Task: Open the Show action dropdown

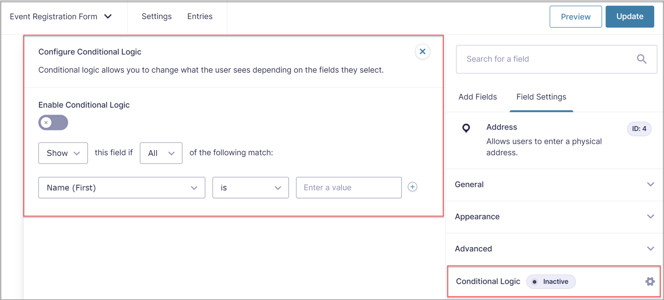Action: [63, 153]
